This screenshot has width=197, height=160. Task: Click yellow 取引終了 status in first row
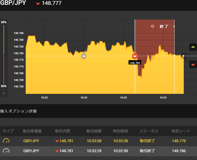[x=147, y=141]
